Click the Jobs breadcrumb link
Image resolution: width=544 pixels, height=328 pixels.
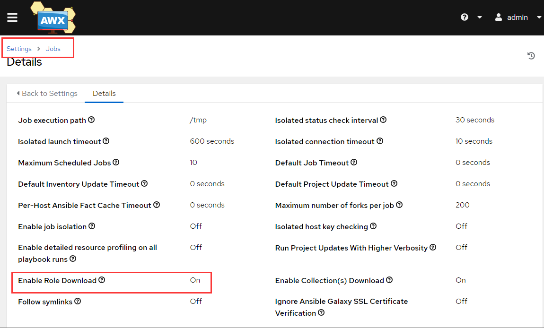coord(53,49)
